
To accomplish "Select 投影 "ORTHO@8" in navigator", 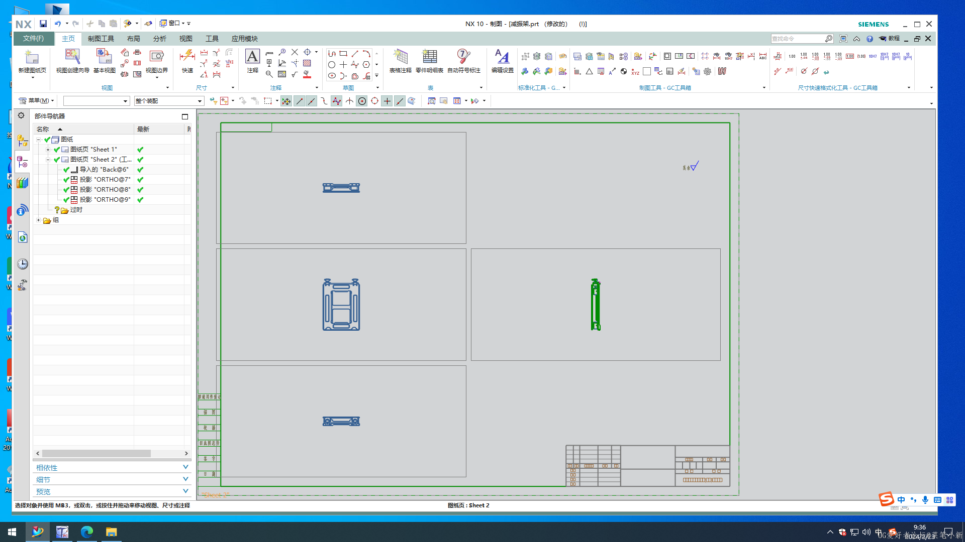I will point(105,190).
